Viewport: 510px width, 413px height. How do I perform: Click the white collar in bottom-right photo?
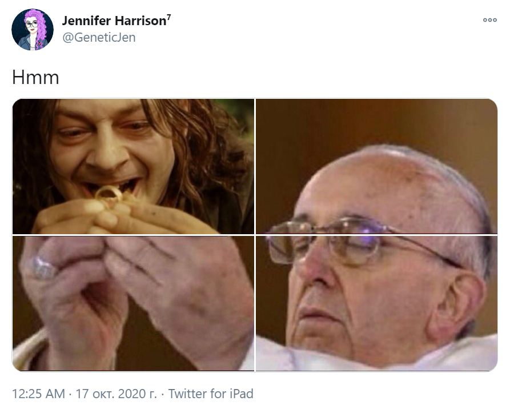point(376,355)
